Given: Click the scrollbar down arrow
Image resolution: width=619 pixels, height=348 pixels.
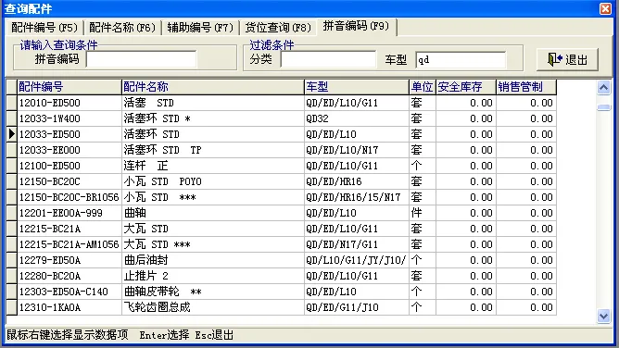Looking at the screenshot, I should 603,316.
